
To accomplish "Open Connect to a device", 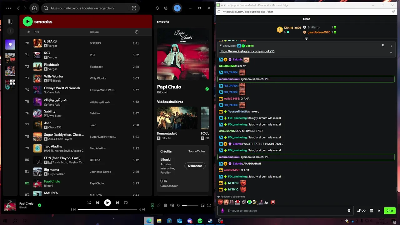I will click(x=172, y=205).
